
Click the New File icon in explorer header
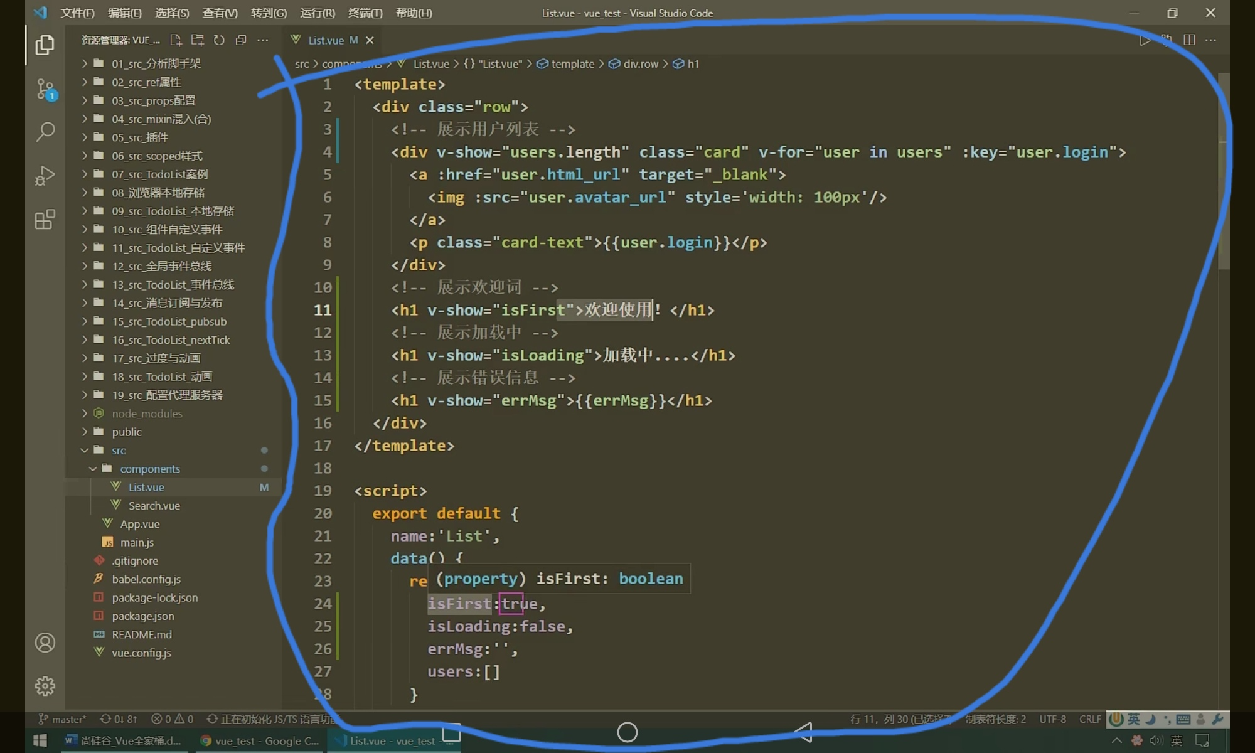pyautogui.click(x=176, y=40)
